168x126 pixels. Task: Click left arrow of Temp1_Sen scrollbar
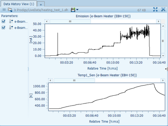point(51,80)
